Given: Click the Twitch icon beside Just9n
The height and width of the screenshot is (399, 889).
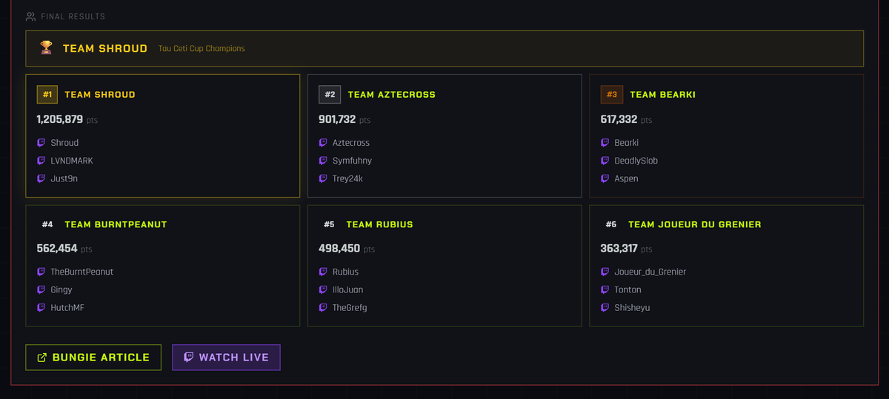Looking at the screenshot, I should point(41,178).
